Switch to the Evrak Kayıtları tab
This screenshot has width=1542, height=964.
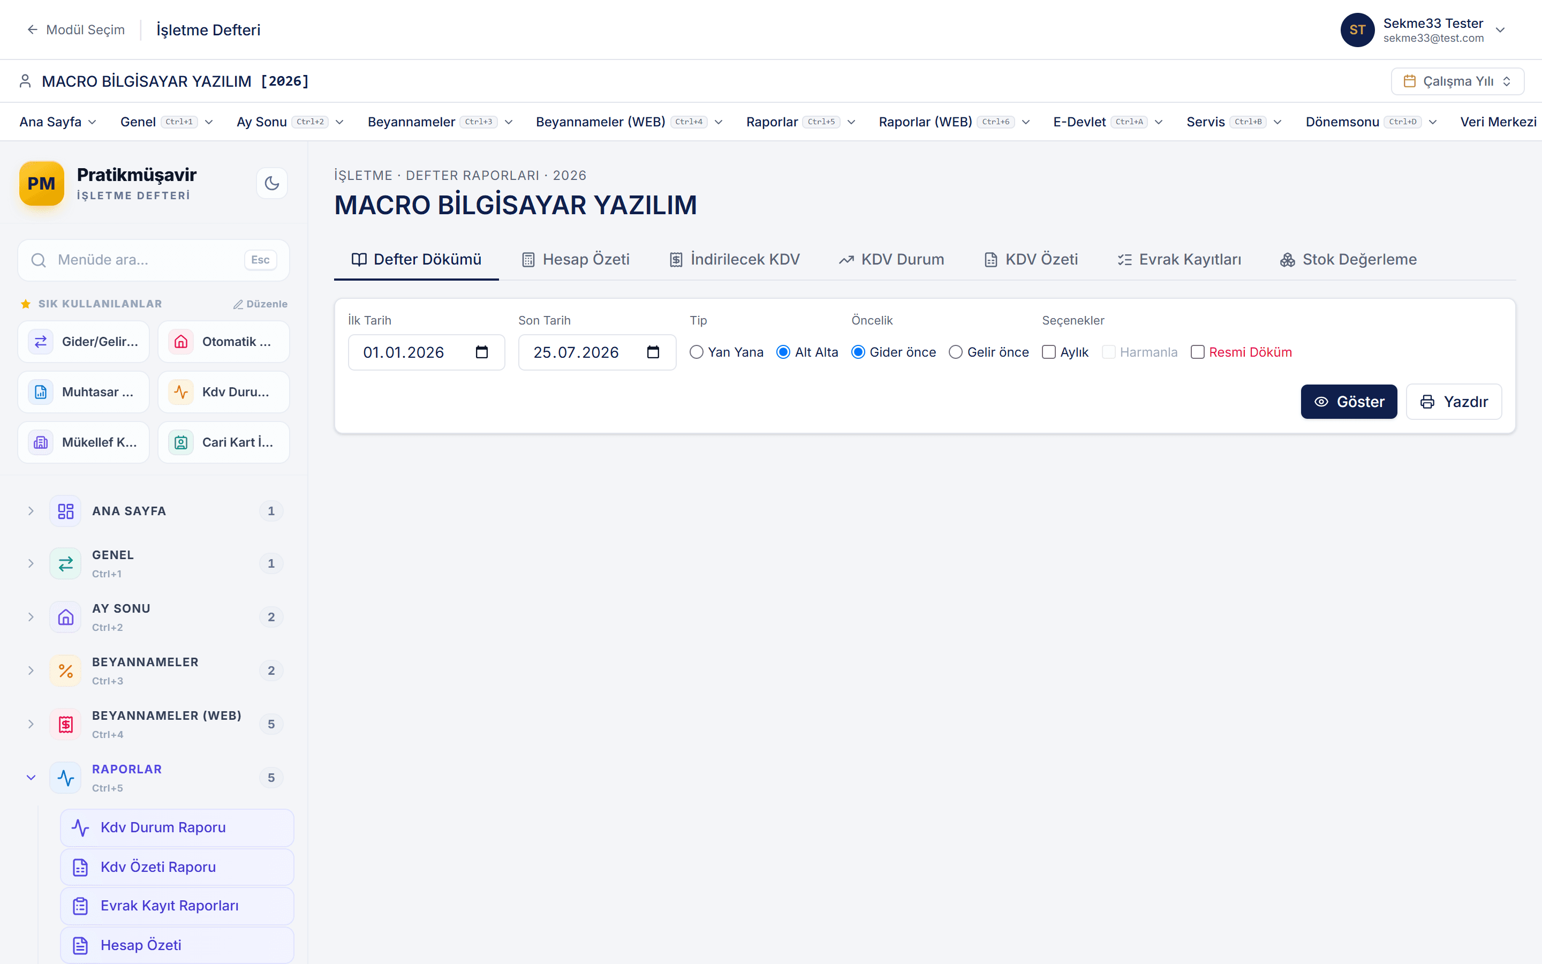(1179, 260)
